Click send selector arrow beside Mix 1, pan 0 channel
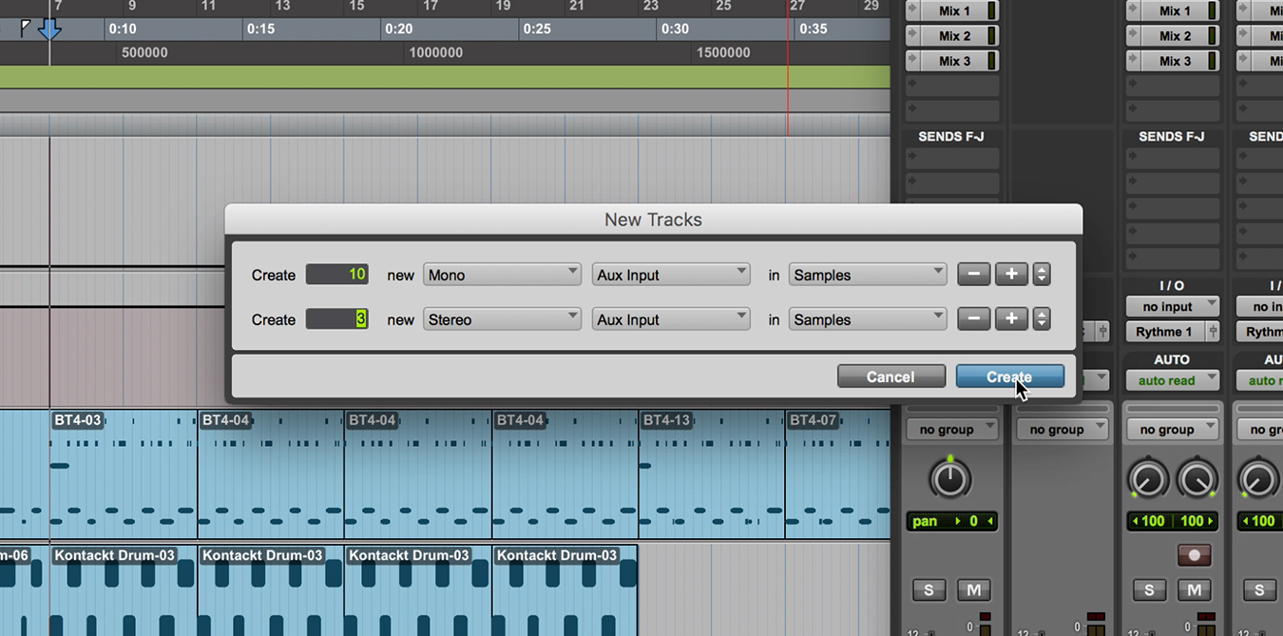 913,11
